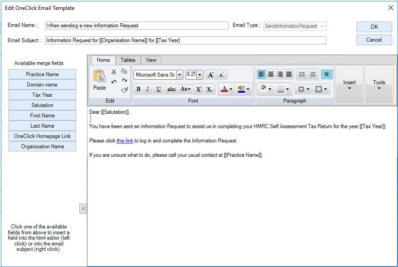398x267 pixels.
Task: Activate the format painter brush
Action: 125,90
